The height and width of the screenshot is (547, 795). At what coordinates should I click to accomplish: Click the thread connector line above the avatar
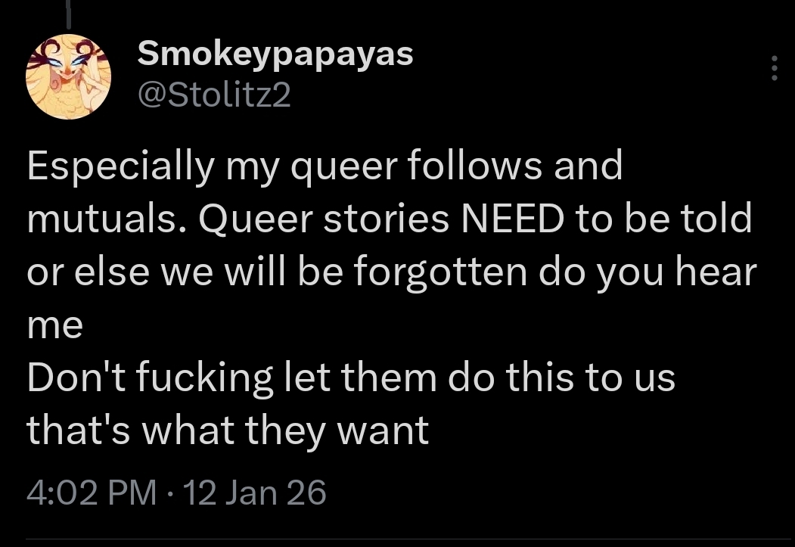pyautogui.click(x=69, y=14)
